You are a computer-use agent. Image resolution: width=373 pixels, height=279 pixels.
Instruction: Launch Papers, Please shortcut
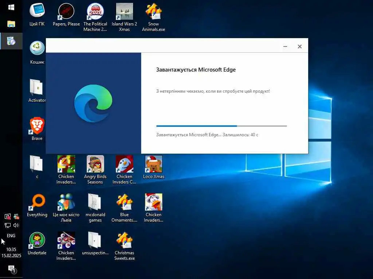pyautogui.click(x=66, y=14)
